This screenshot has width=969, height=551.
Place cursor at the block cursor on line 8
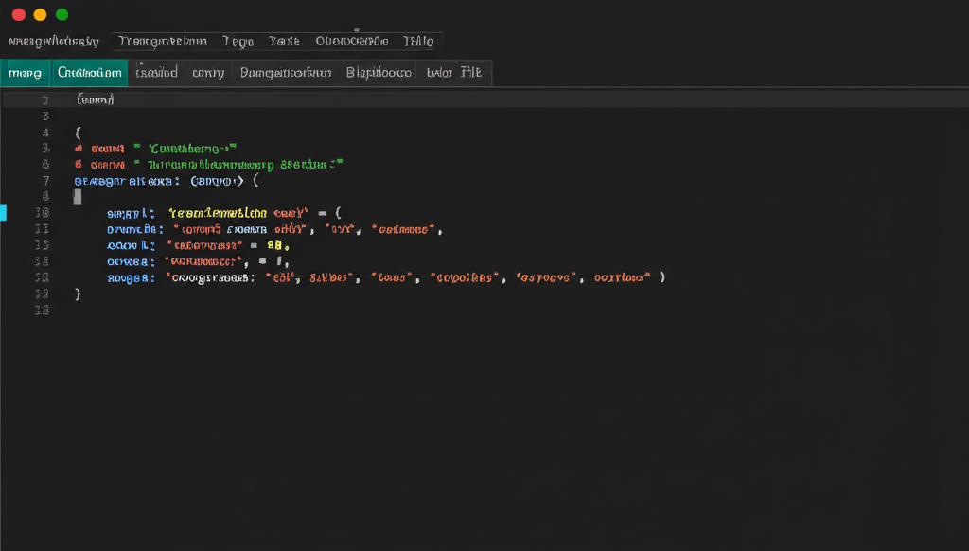coord(78,197)
